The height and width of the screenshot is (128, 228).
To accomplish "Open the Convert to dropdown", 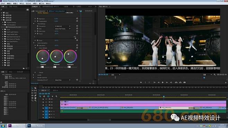I will (62, 26).
